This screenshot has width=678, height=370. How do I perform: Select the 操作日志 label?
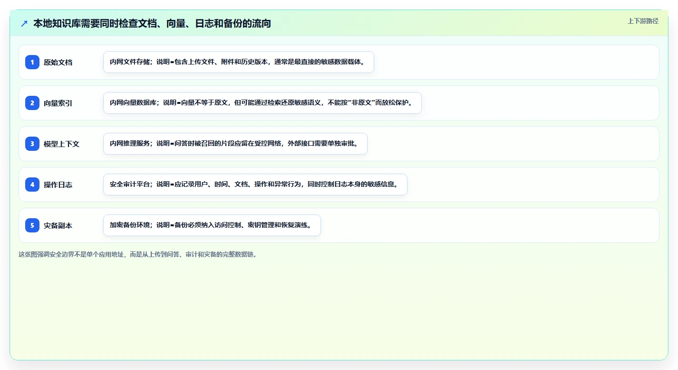tap(58, 185)
